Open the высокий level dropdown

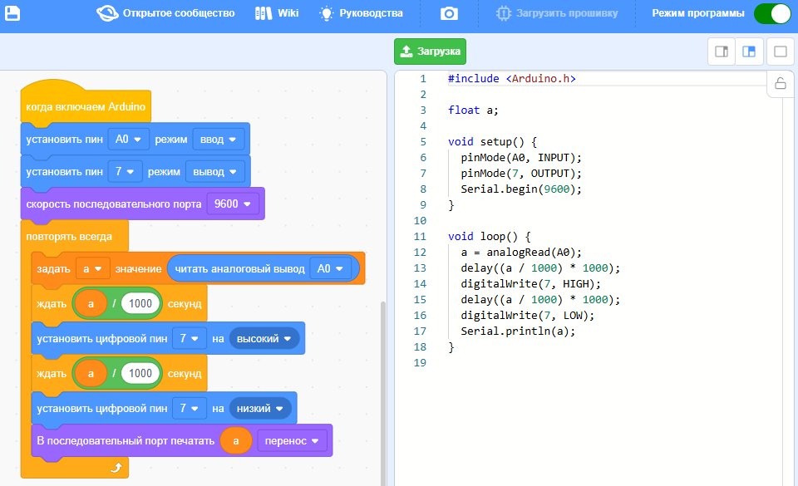pos(264,339)
